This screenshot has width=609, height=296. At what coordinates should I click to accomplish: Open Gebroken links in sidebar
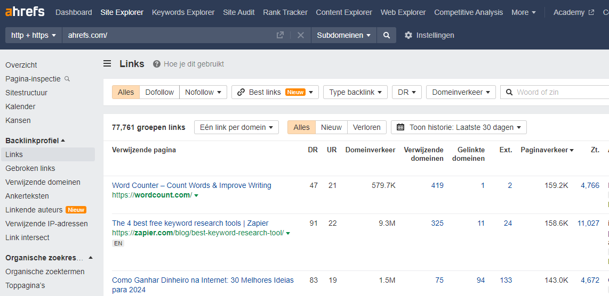coord(30,168)
